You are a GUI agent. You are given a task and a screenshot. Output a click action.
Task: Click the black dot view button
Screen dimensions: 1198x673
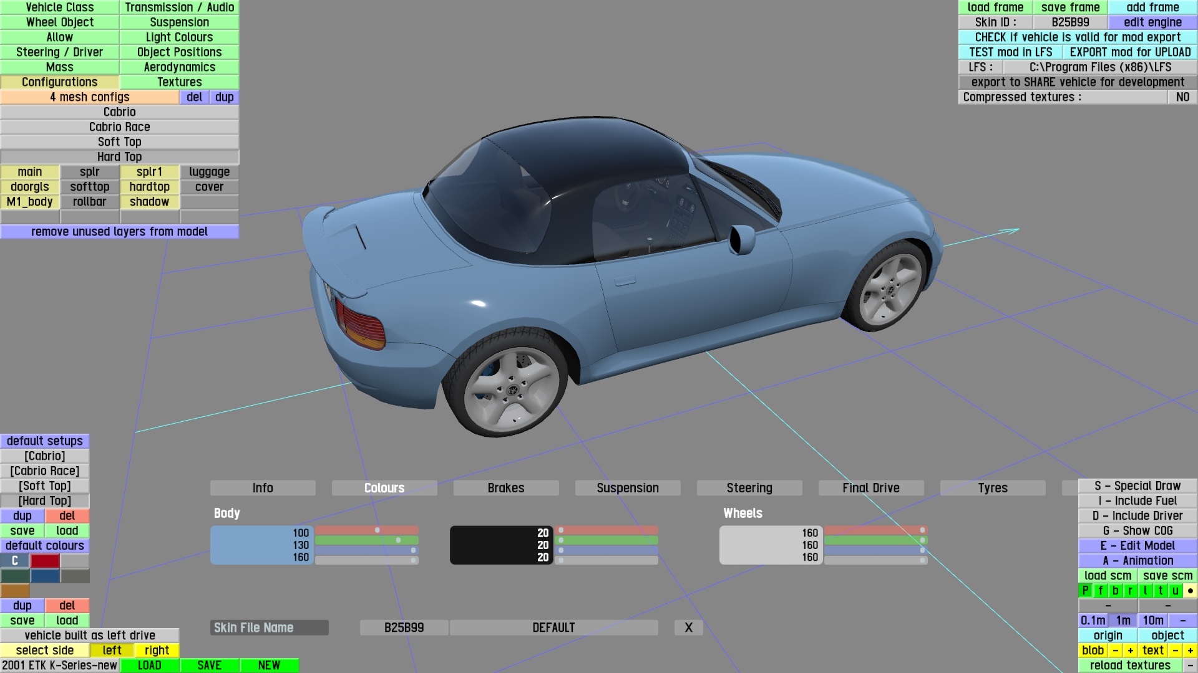[1190, 590]
